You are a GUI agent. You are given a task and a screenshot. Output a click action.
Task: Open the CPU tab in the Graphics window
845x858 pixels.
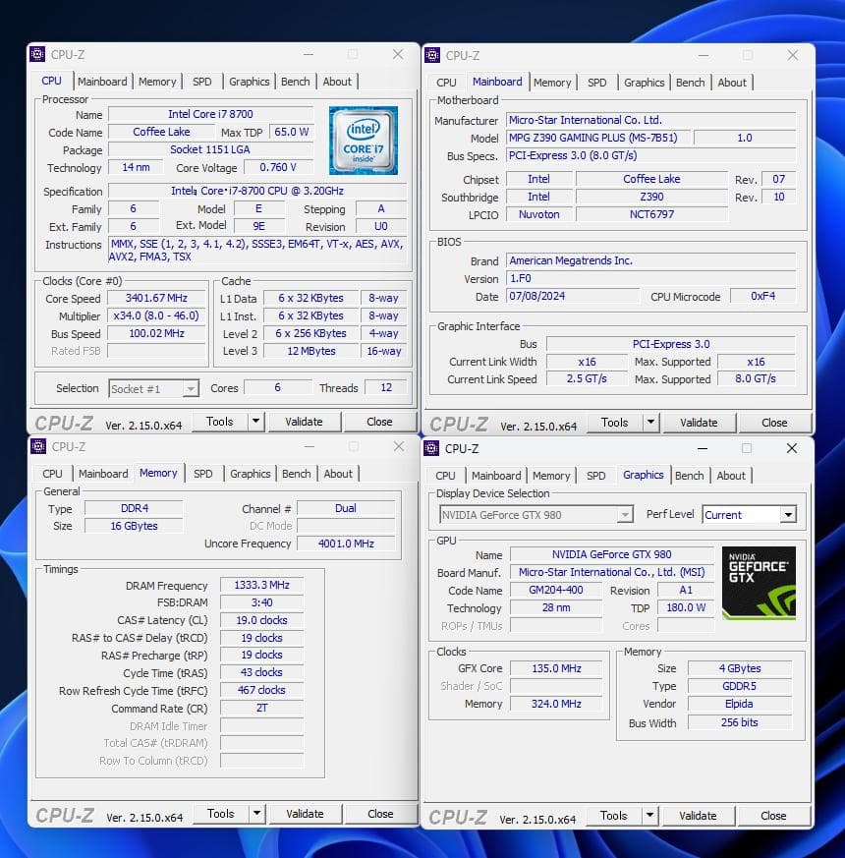coord(445,475)
